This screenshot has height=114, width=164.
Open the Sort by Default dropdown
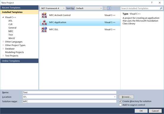[x=89, y=8]
